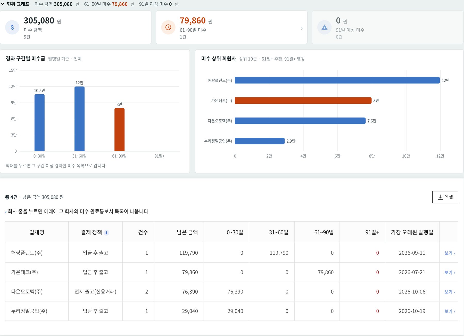The width and height of the screenshot is (464, 336).
Task: Click the 업체명 column header
Action: (37, 232)
